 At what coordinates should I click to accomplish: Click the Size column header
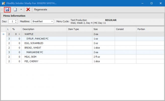(x=103, y=29)
